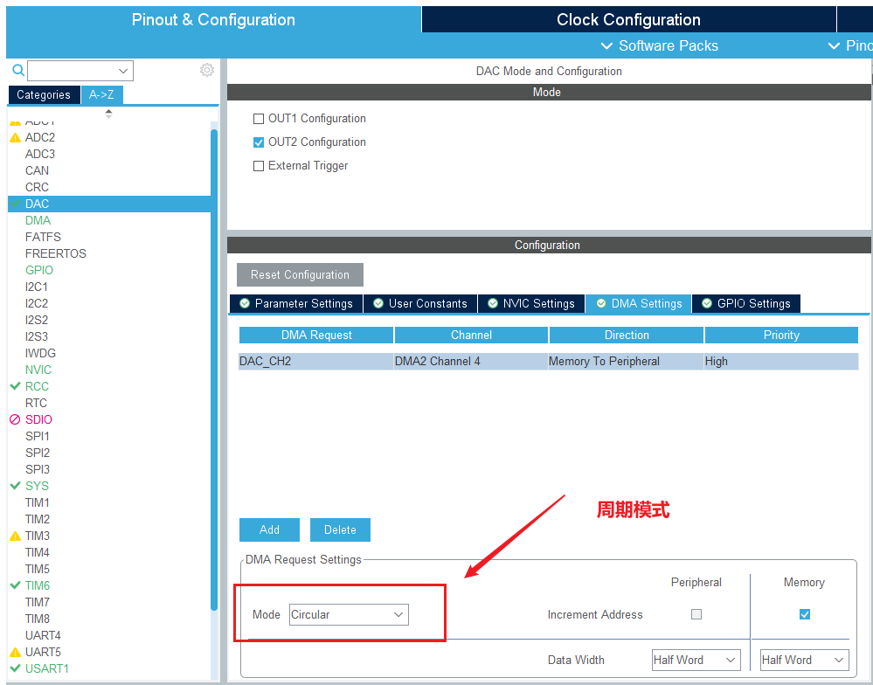Select TIM1 in the peripheral list
873x685 pixels.
(38, 502)
